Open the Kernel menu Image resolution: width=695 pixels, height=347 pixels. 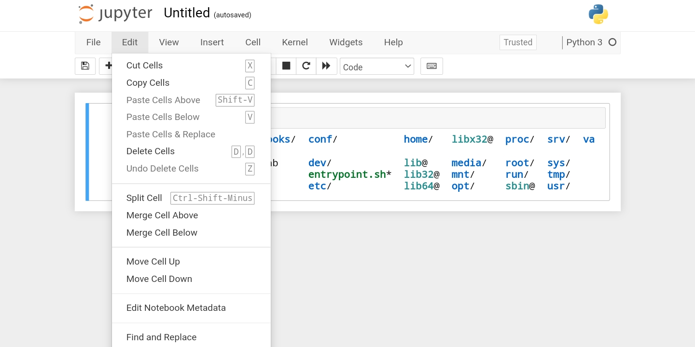click(x=294, y=42)
